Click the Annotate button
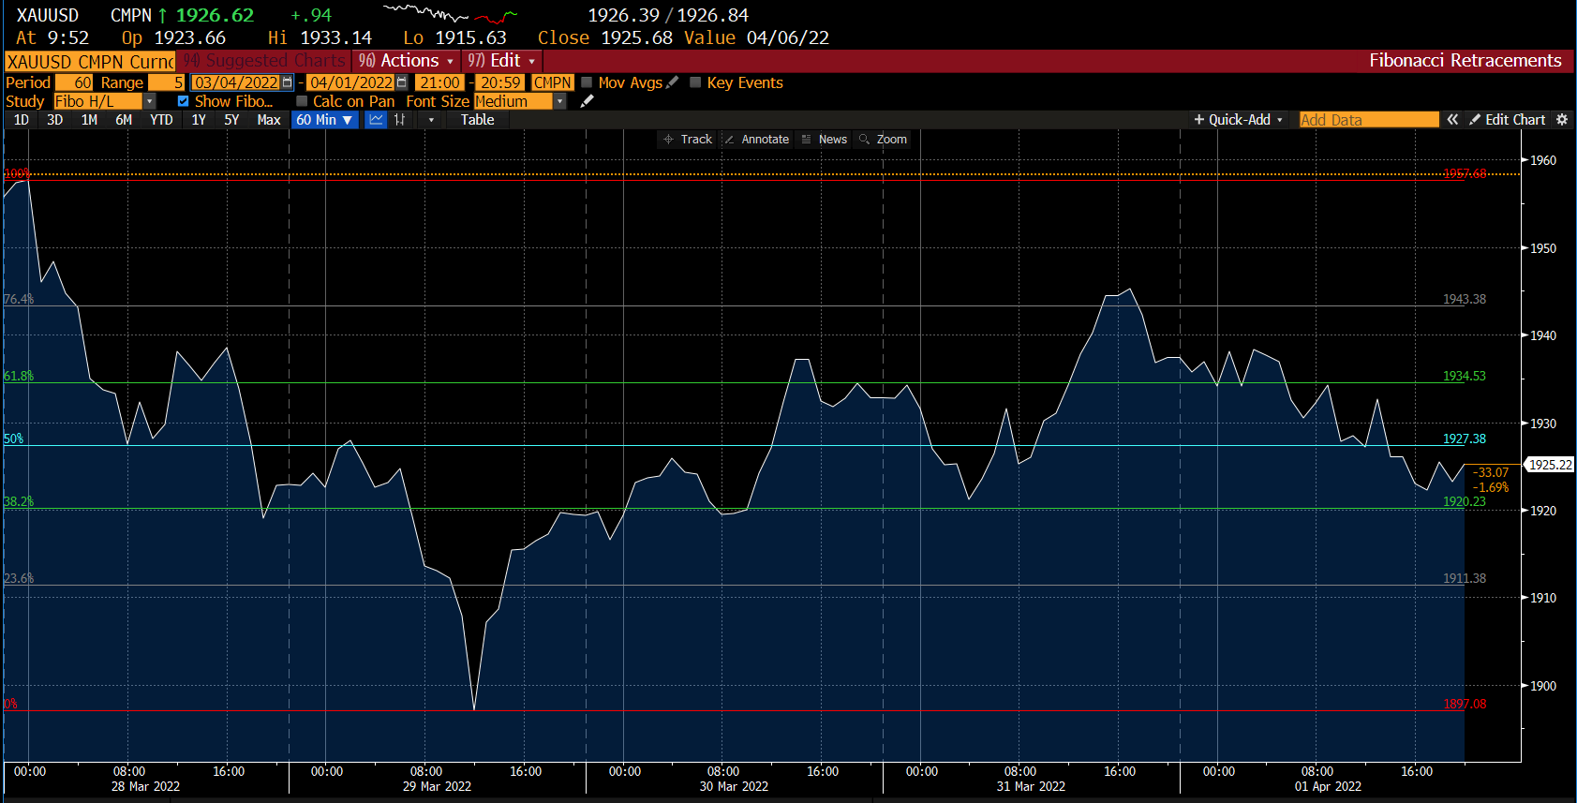 [x=757, y=140]
